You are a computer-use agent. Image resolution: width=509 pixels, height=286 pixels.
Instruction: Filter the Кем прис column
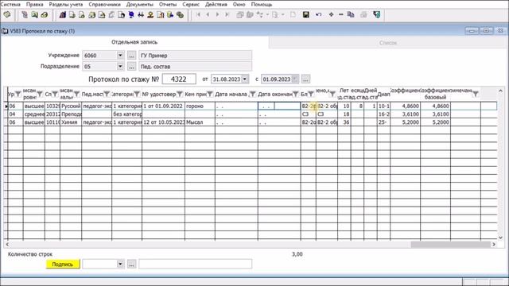tap(210, 94)
